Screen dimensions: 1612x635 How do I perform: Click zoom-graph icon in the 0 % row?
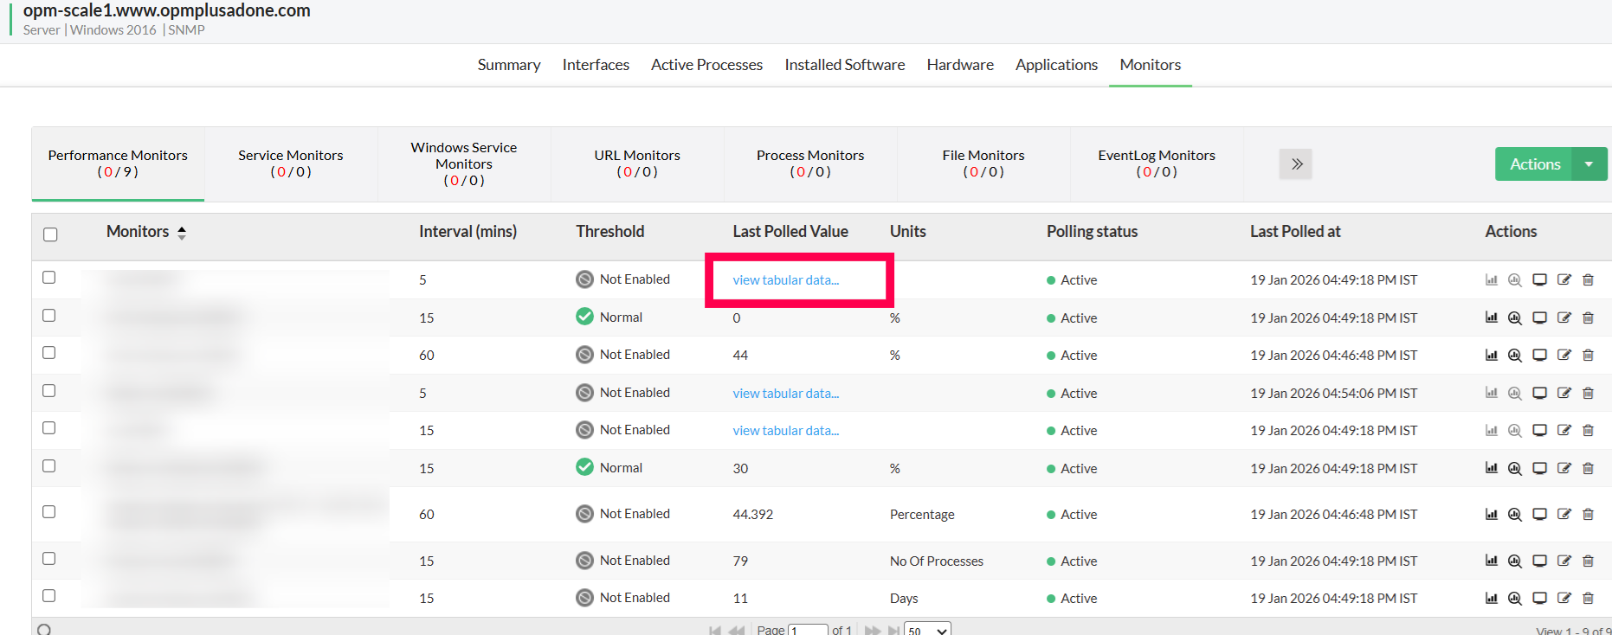coord(1515,317)
